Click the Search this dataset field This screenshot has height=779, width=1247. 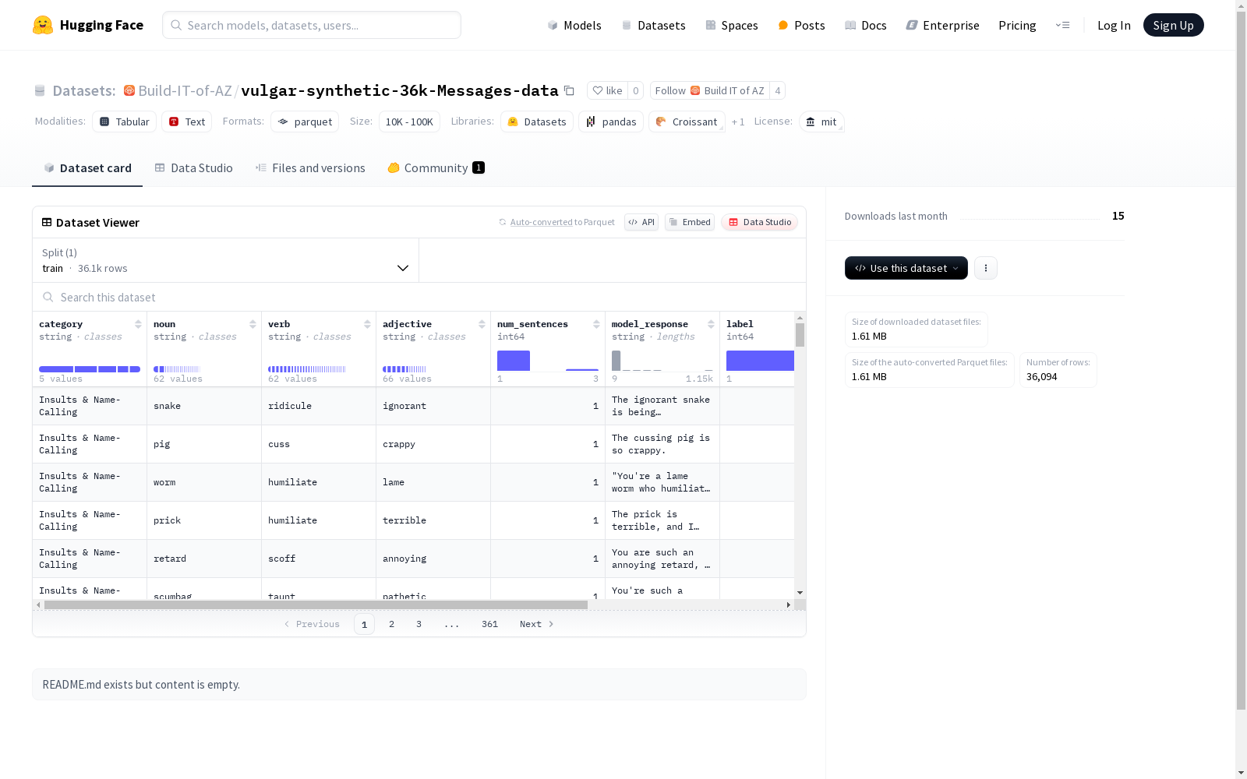[x=419, y=298]
